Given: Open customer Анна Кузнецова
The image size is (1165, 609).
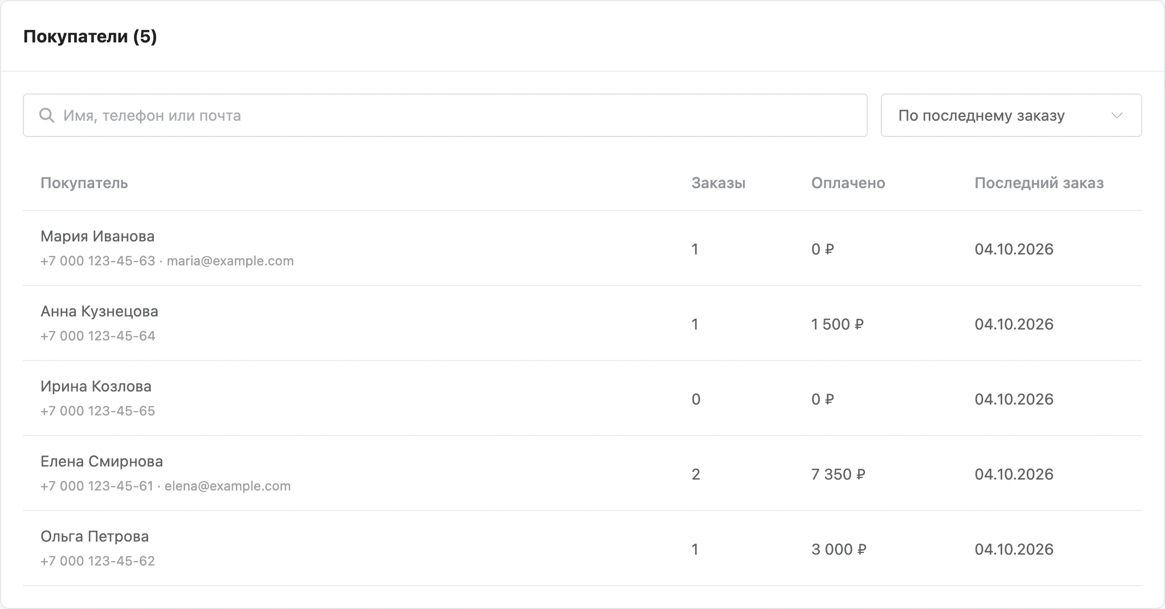Looking at the screenshot, I should pos(582,323).
